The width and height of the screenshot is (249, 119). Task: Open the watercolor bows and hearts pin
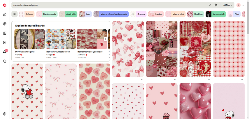pyautogui.click(x=128, y=49)
